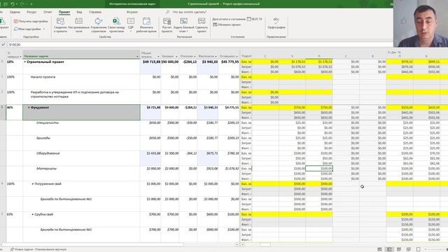The width and height of the screenshot is (448, 252).
Task: Click the formula bar entry field showing $100,00
Action: (200, 45)
